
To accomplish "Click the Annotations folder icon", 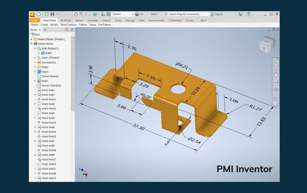I will coord(39,62).
